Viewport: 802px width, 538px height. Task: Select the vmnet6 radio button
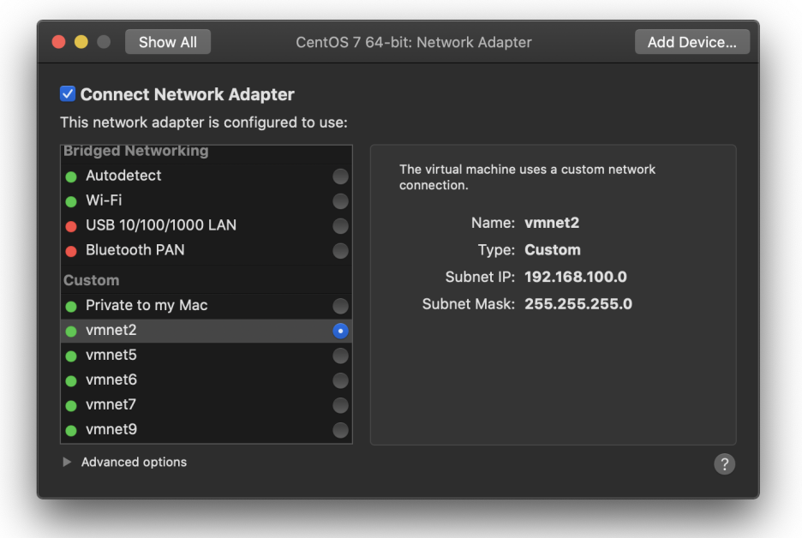(340, 380)
